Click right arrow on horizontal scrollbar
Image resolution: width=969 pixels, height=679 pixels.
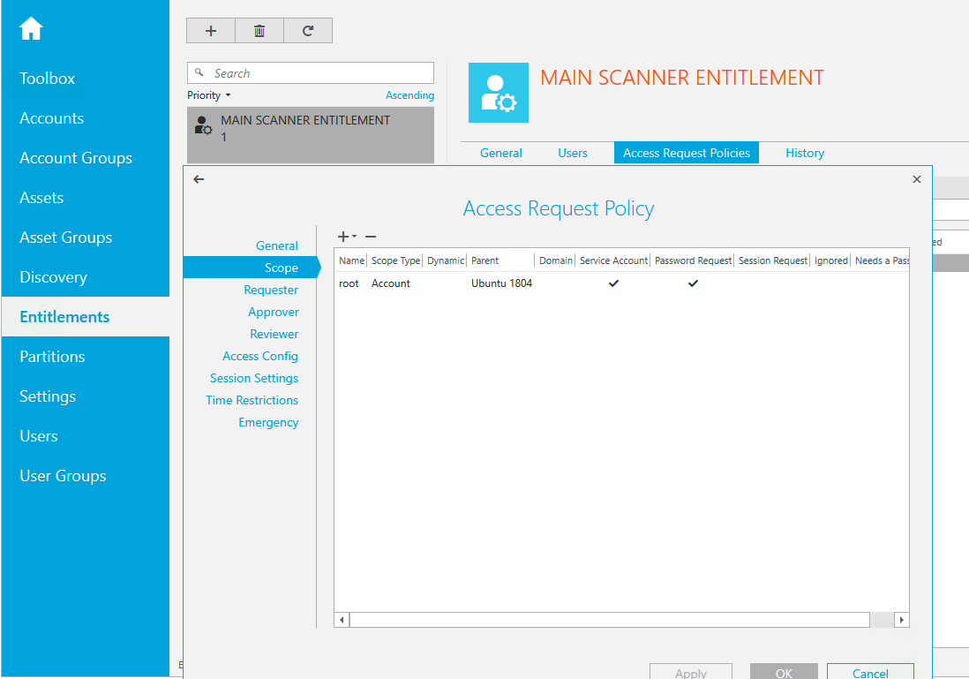click(x=901, y=620)
